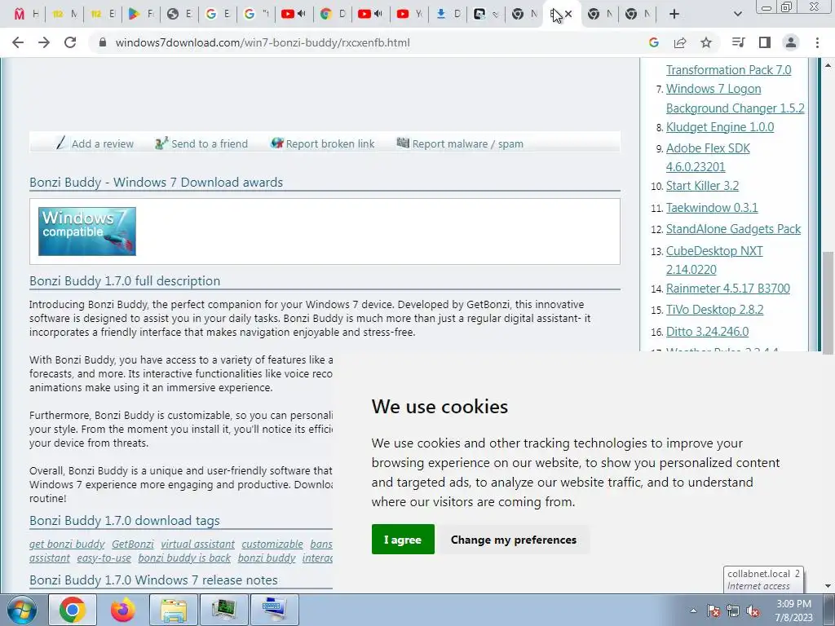Open the media control icon

[x=738, y=42]
